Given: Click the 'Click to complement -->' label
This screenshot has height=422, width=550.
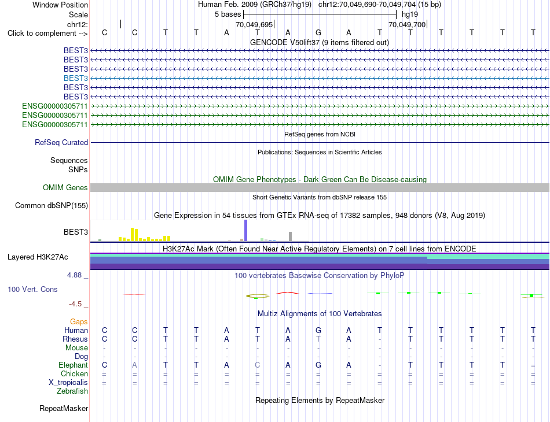Looking at the screenshot, I should point(47,34).
